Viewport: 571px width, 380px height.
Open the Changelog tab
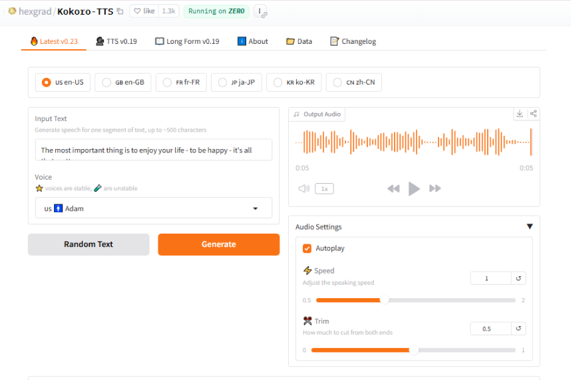pos(353,41)
